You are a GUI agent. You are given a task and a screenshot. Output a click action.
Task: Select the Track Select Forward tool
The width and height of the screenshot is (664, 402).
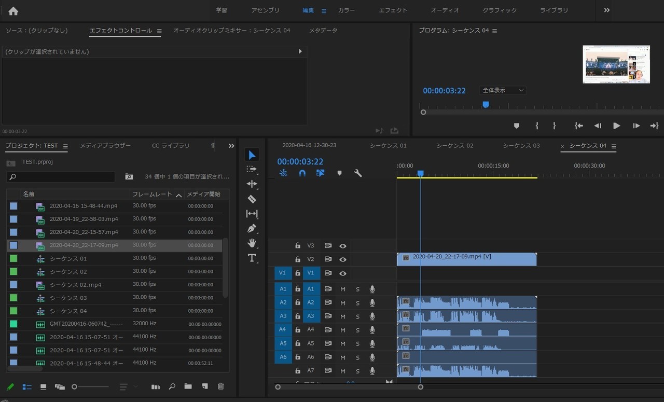pos(252,169)
